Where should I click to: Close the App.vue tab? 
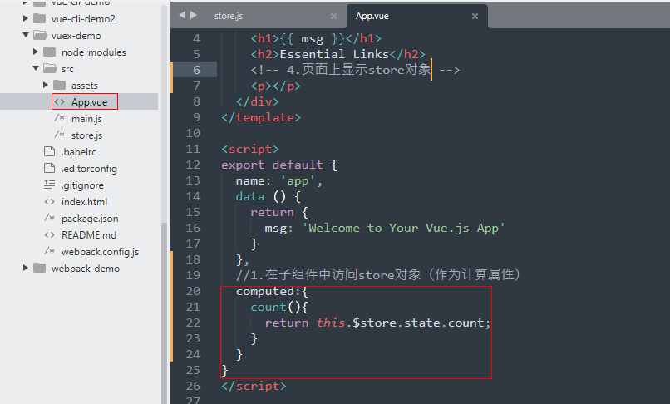pos(475,17)
